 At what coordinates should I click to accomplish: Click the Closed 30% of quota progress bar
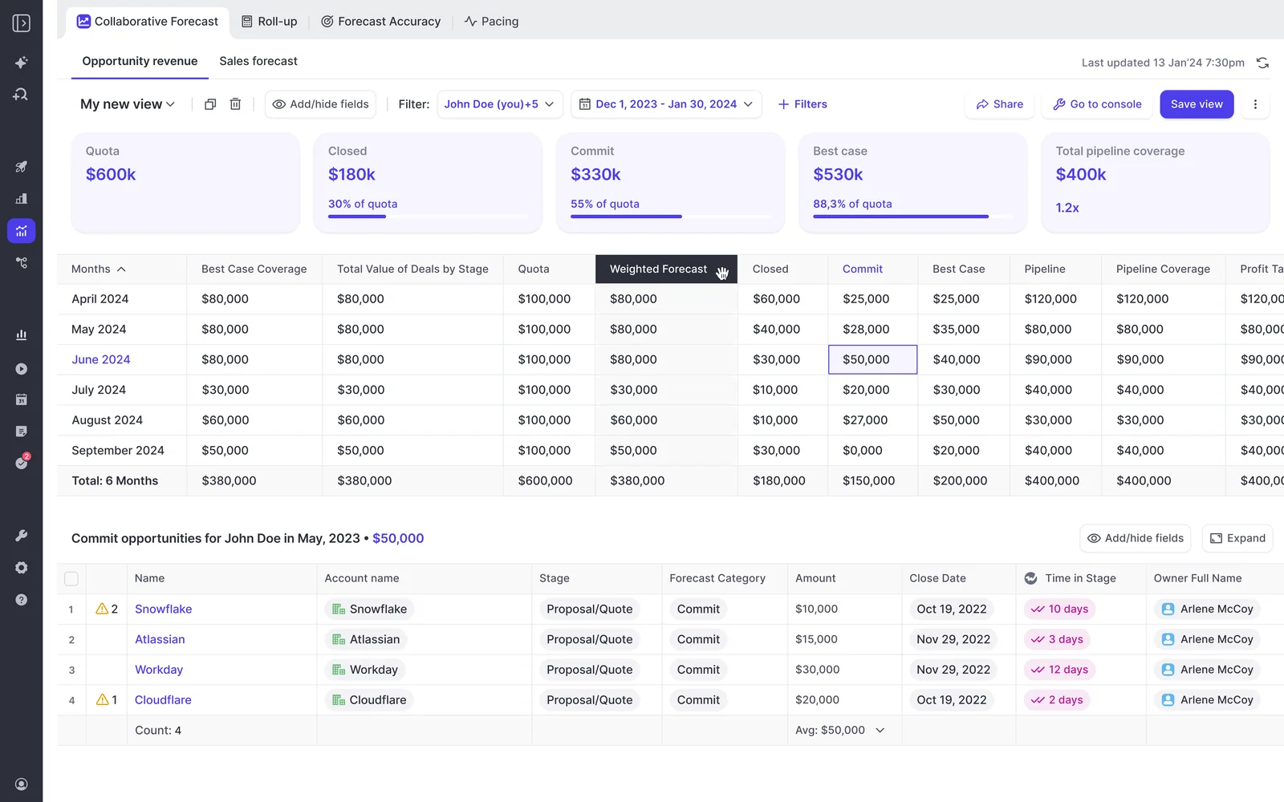click(x=428, y=217)
